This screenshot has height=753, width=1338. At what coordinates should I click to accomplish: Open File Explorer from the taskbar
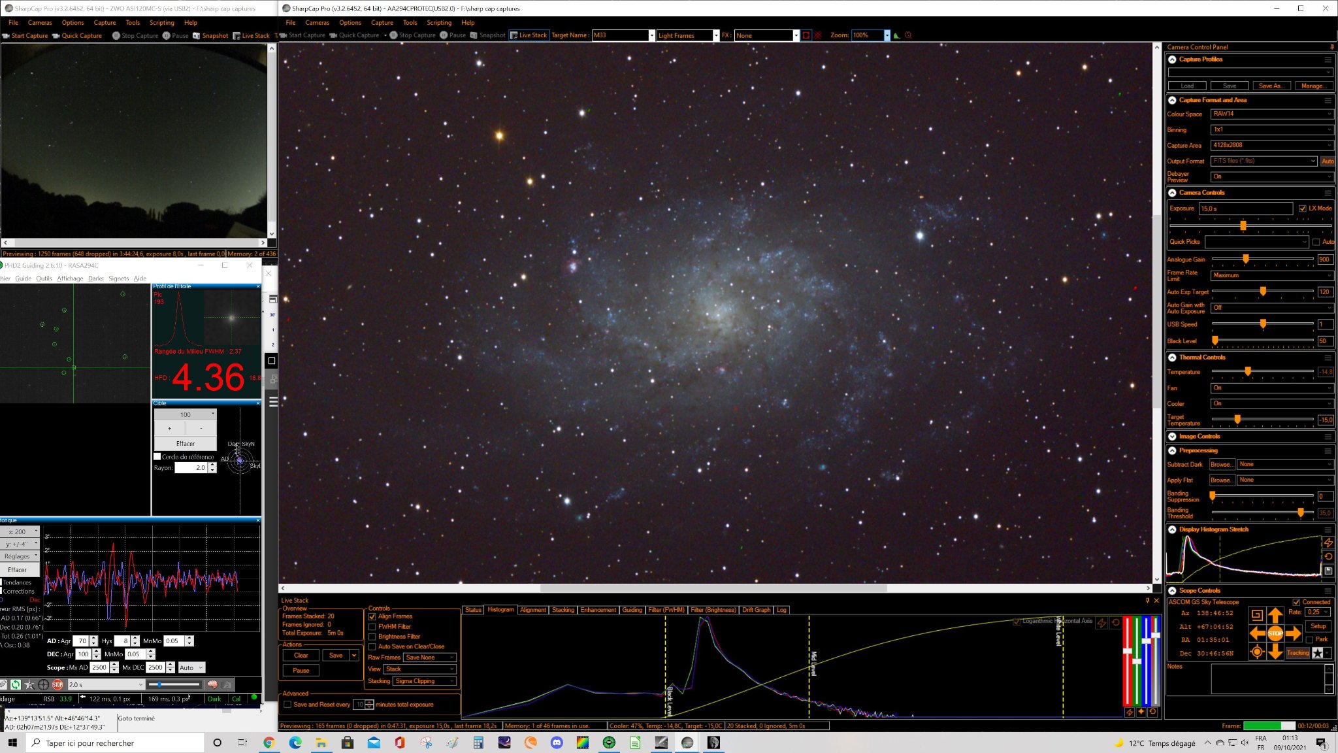pos(321,743)
